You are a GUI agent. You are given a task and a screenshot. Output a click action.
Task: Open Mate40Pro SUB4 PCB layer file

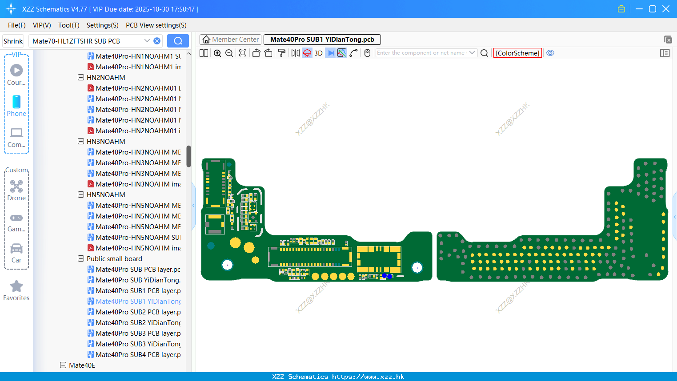tap(134, 354)
